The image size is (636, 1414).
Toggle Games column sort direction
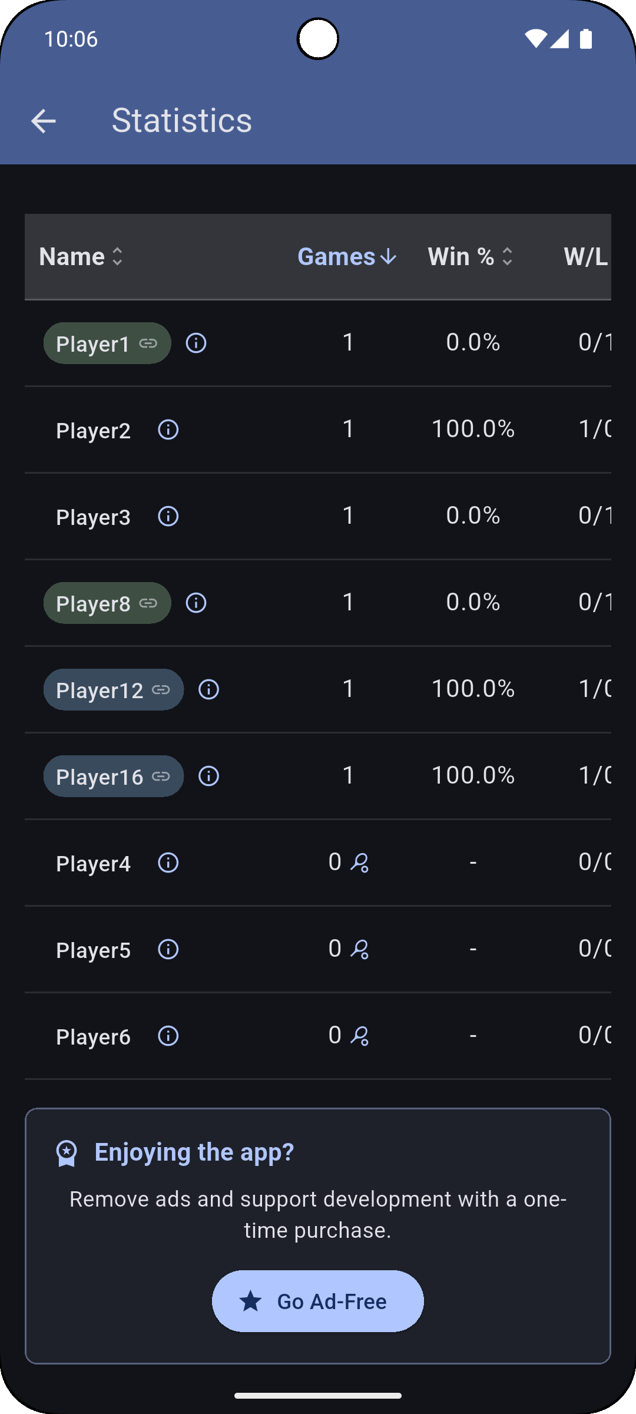click(347, 257)
